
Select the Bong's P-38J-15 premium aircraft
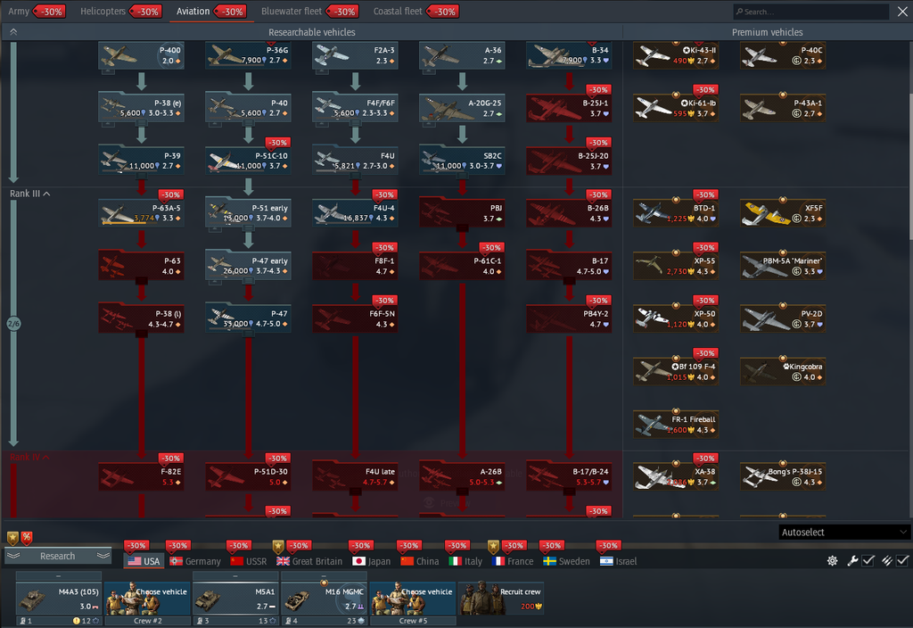(783, 477)
